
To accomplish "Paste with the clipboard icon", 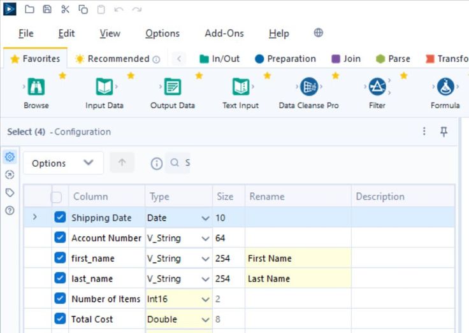I will (x=101, y=10).
